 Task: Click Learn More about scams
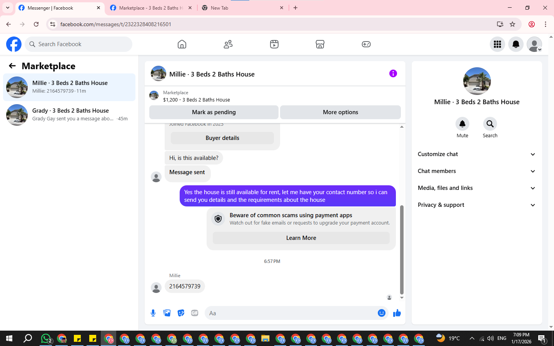301,238
